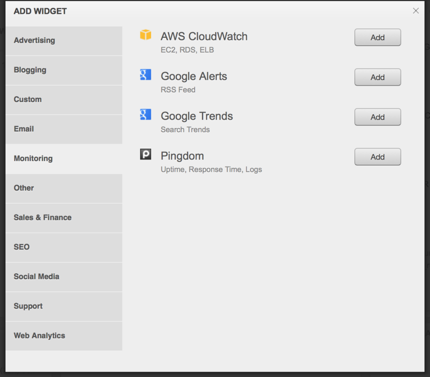
Task: Click the 'Search Trends' description
Action: [185, 129]
